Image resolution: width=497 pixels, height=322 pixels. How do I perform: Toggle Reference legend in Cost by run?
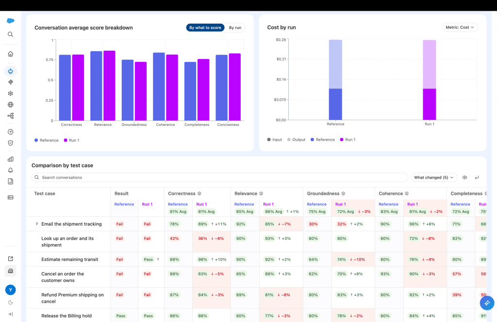coord(322,139)
